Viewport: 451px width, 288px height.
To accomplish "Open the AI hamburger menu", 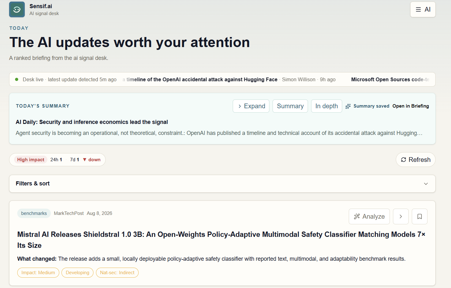I will pos(423,9).
